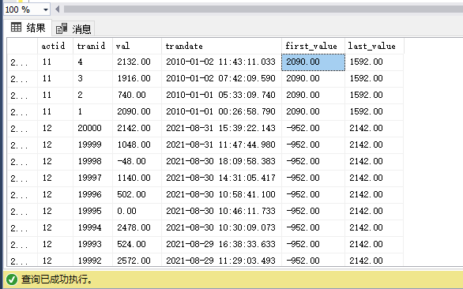
Task: Click trandate cell 2021-08-29 11:29:03.493
Action: point(221,260)
